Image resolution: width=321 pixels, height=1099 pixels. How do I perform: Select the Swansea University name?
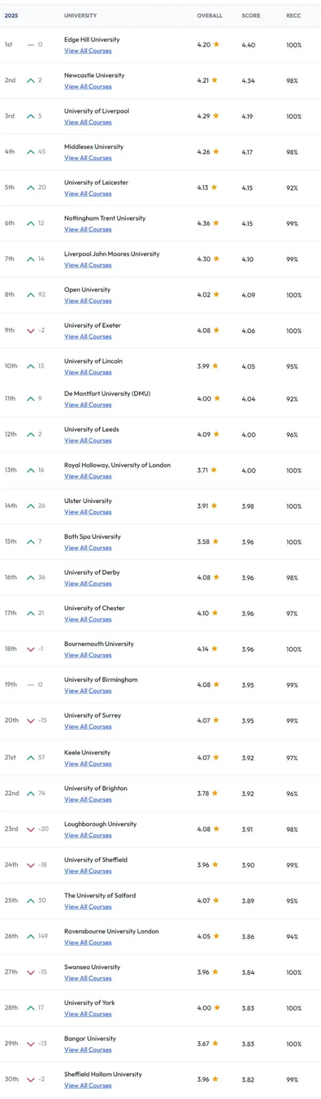pyautogui.click(x=92, y=967)
